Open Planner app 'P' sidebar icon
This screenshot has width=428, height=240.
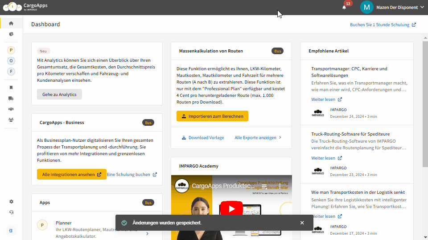point(11,50)
